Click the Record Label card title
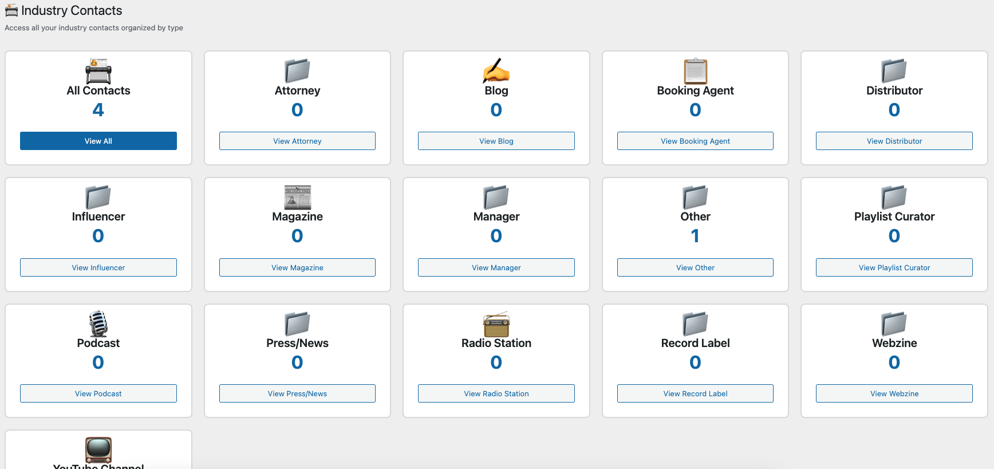This screenshot has width=994, height=469. tap(695, 343)
